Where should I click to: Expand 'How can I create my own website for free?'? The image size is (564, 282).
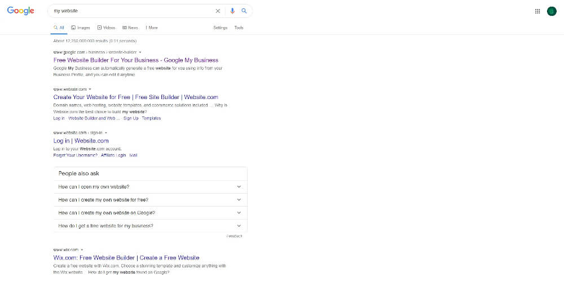point(151,200)
